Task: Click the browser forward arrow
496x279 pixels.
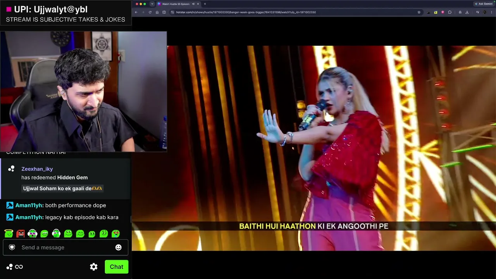Action: [143, 12]
